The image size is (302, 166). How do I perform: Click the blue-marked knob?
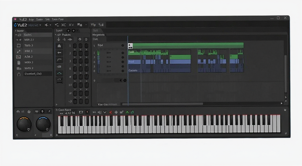[43, 124]
